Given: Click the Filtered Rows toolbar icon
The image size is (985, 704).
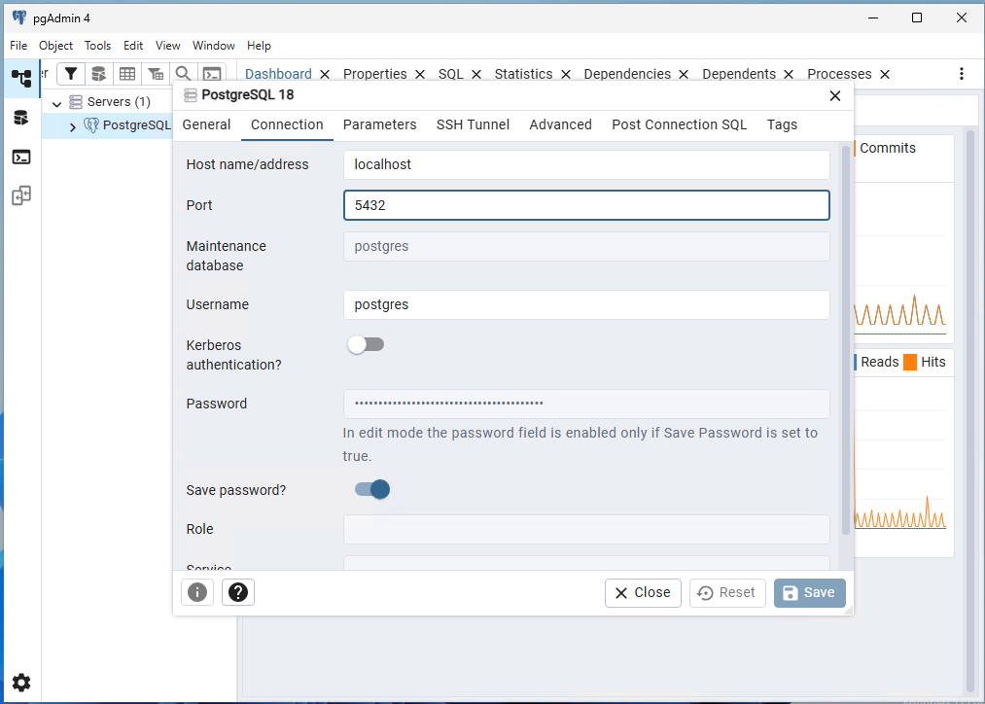Looking at the screenshot, I should tap(156, 74).
